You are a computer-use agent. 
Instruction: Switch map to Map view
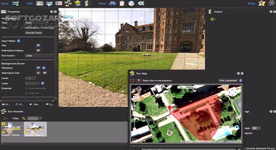[181, 87]
